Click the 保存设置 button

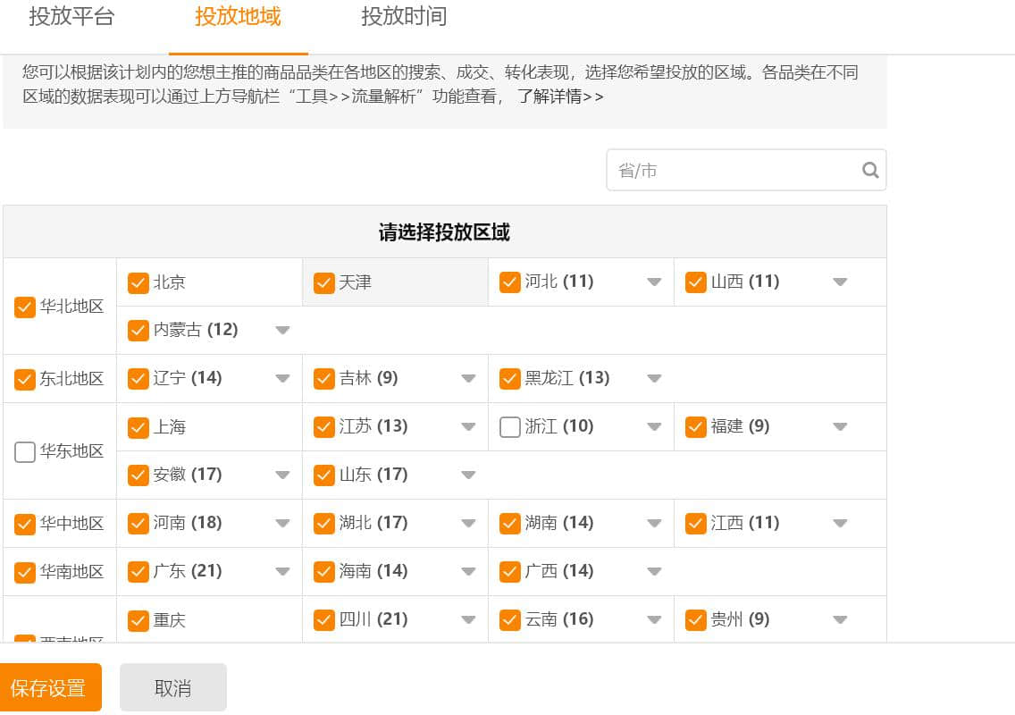[x=49, y=687]
